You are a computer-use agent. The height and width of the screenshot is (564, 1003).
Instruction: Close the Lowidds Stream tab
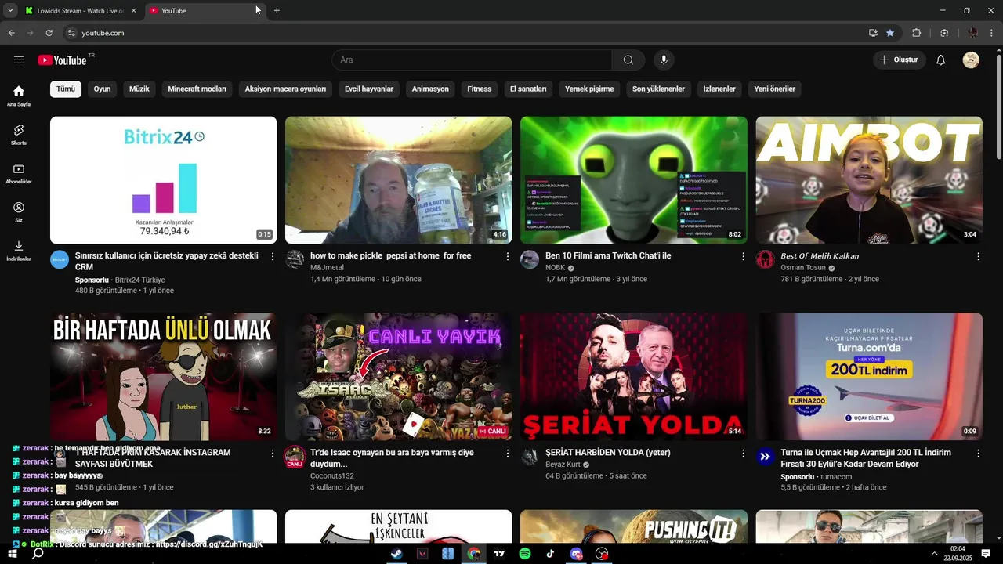pyautogui.click(x=133, y=11)
